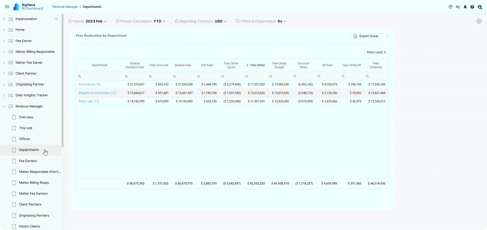Expand the Impersonation tree node
Screen dimensions: 487x230
click(4, 19)
